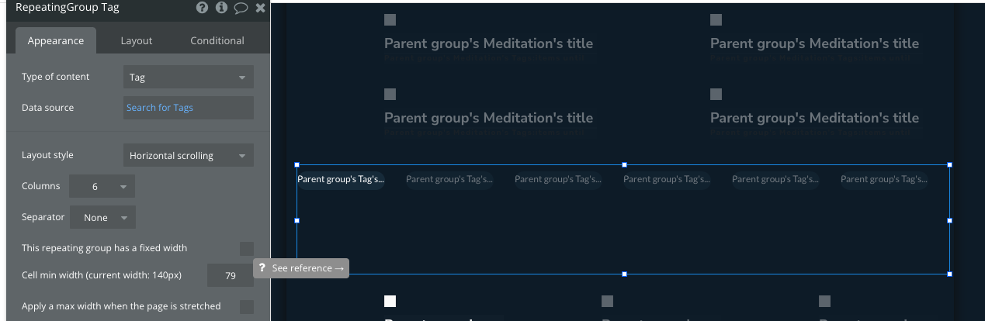Follow the See reference link
Image resolution: width=985 pixels, height=321 pixels.
(308, 267)
